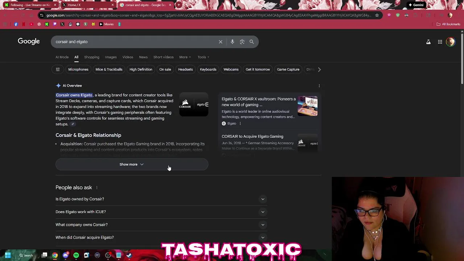The width and height of the screenshot is (464, 261).
Task: Open Spotify from the taskbar
Action: click(76, 255)
